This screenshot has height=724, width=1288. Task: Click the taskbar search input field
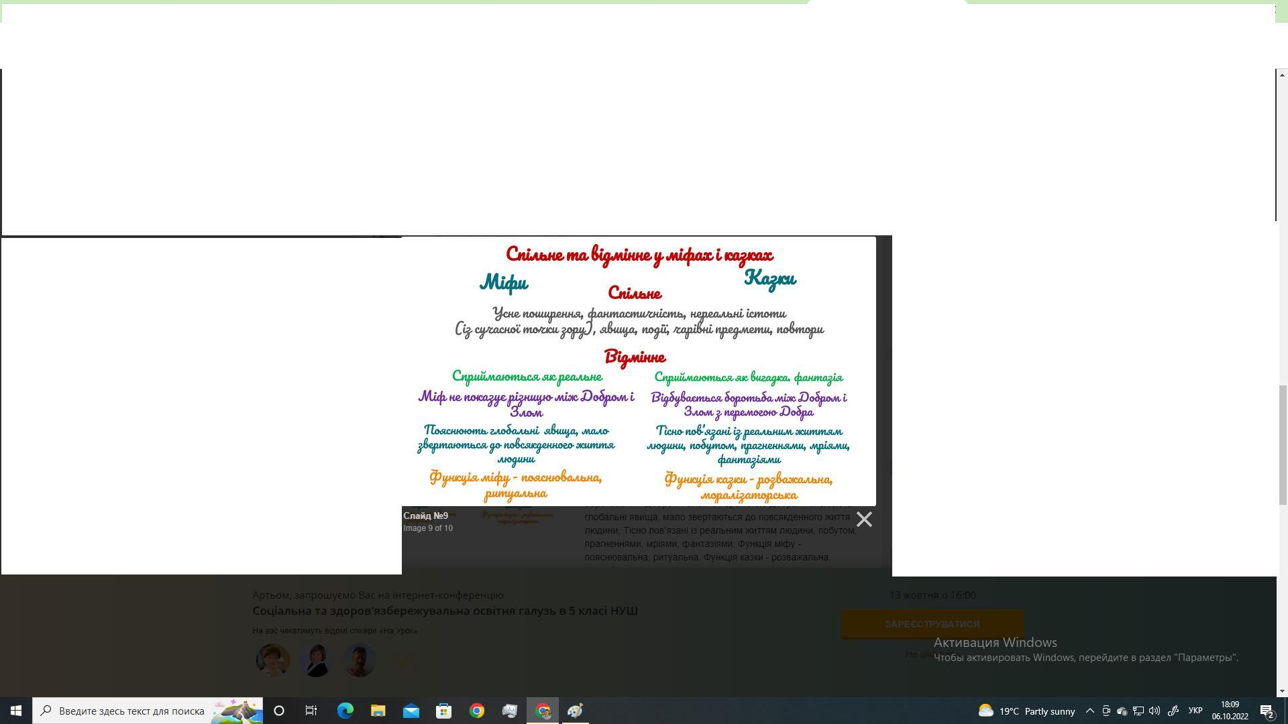(131, 711)
